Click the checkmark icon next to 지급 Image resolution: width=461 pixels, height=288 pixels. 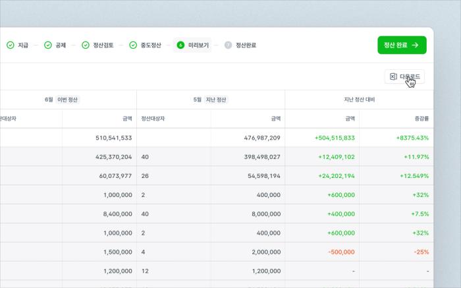(11, 45)
